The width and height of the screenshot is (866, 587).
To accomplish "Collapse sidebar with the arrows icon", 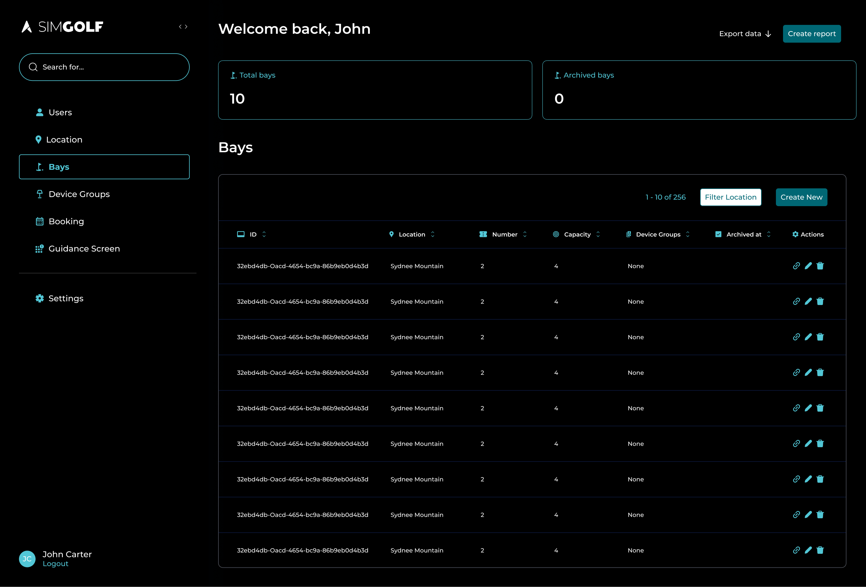I will (183, 27).
